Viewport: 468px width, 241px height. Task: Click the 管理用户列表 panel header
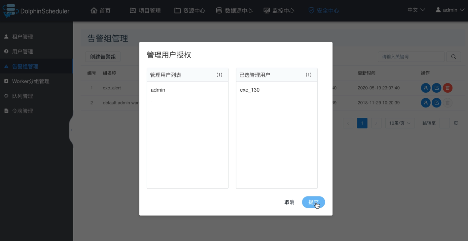point(187,75)
